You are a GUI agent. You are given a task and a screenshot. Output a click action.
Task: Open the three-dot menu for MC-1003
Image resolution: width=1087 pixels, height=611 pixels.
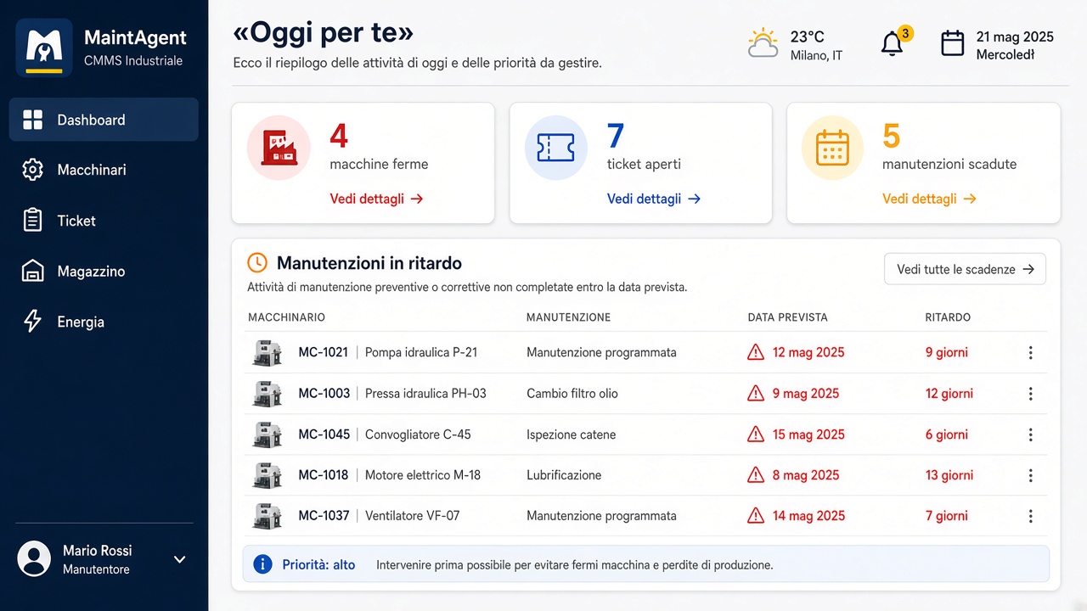(1030, 394)
